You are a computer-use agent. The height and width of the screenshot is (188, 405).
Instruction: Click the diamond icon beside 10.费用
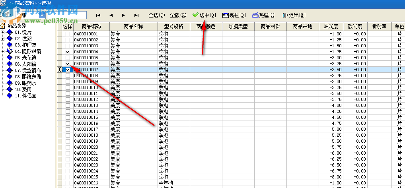[10, 89]
